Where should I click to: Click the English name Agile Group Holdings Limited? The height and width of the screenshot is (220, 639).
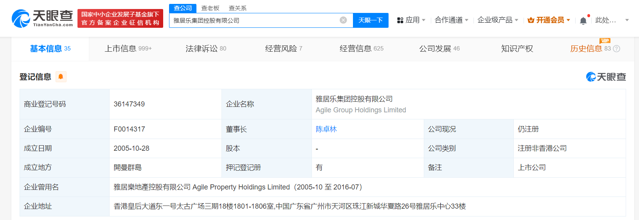point(361,110)
